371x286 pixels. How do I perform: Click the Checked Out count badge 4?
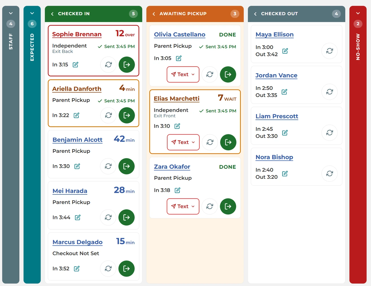(x=336, y=14)
